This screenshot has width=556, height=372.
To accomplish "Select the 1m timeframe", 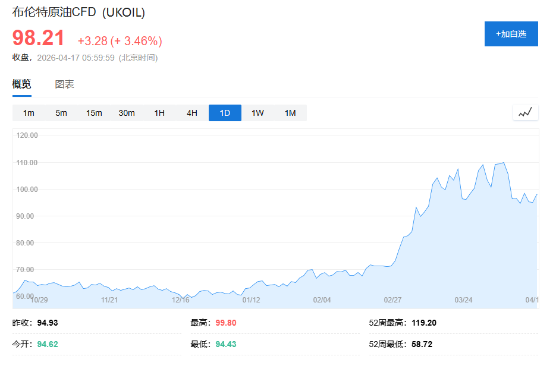I will (28, 112).
